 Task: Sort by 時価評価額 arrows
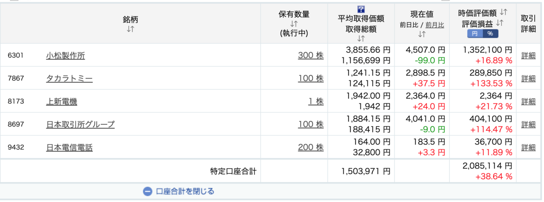(504, 13)
